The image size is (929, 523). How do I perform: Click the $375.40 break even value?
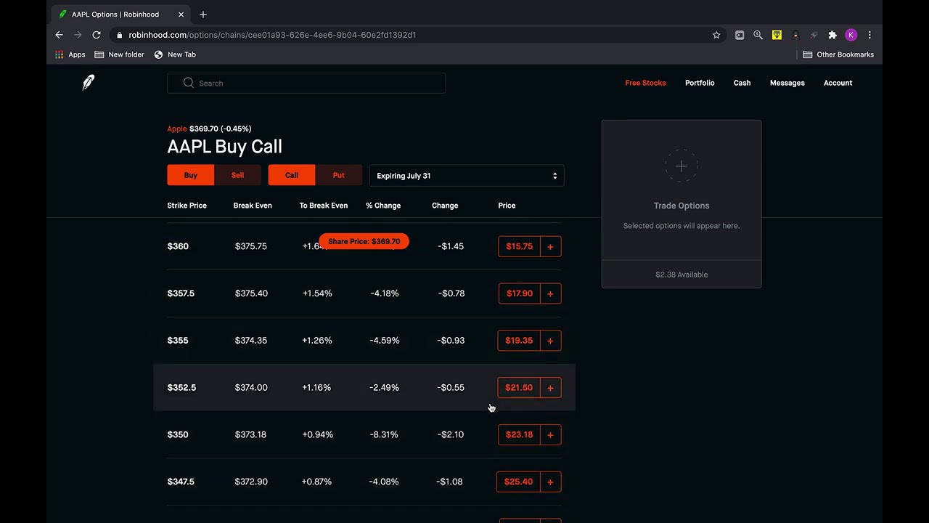click(251, 293)
